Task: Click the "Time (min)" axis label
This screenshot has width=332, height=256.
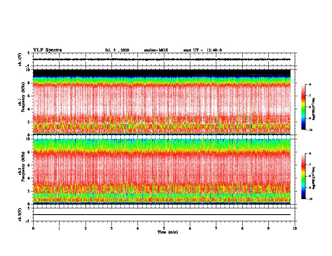Action: pyautogui.click(x=168, y=232)
